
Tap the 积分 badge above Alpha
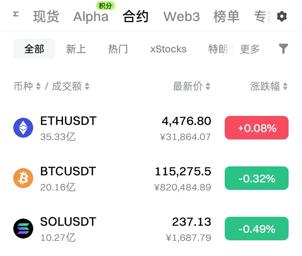pos(106,6)
